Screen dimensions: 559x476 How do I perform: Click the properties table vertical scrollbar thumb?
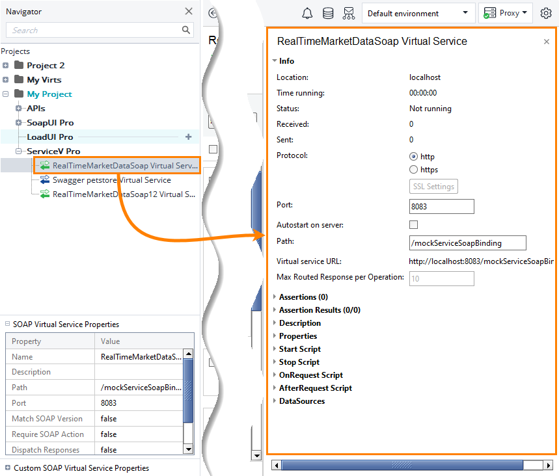coord(188,391)
